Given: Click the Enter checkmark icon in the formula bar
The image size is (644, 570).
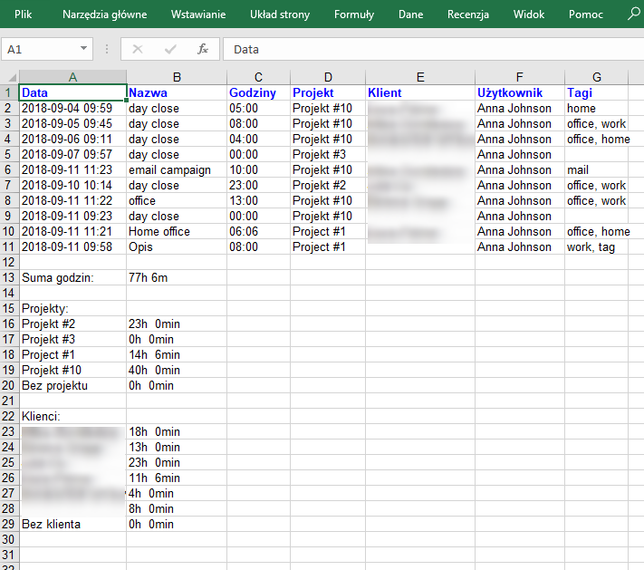Looking at the screenshot, I should point(170,50).
